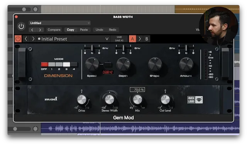Click the Amount knob
247x145 pixels.
tap(186, 65)
